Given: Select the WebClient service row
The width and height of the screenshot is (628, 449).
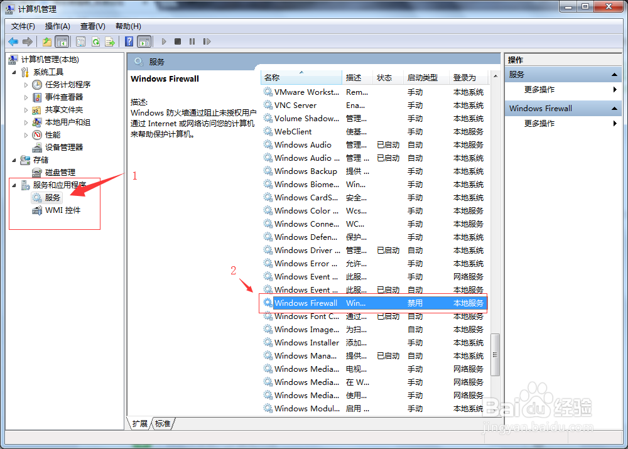Looking at the screenshot, I should point(374,132).
